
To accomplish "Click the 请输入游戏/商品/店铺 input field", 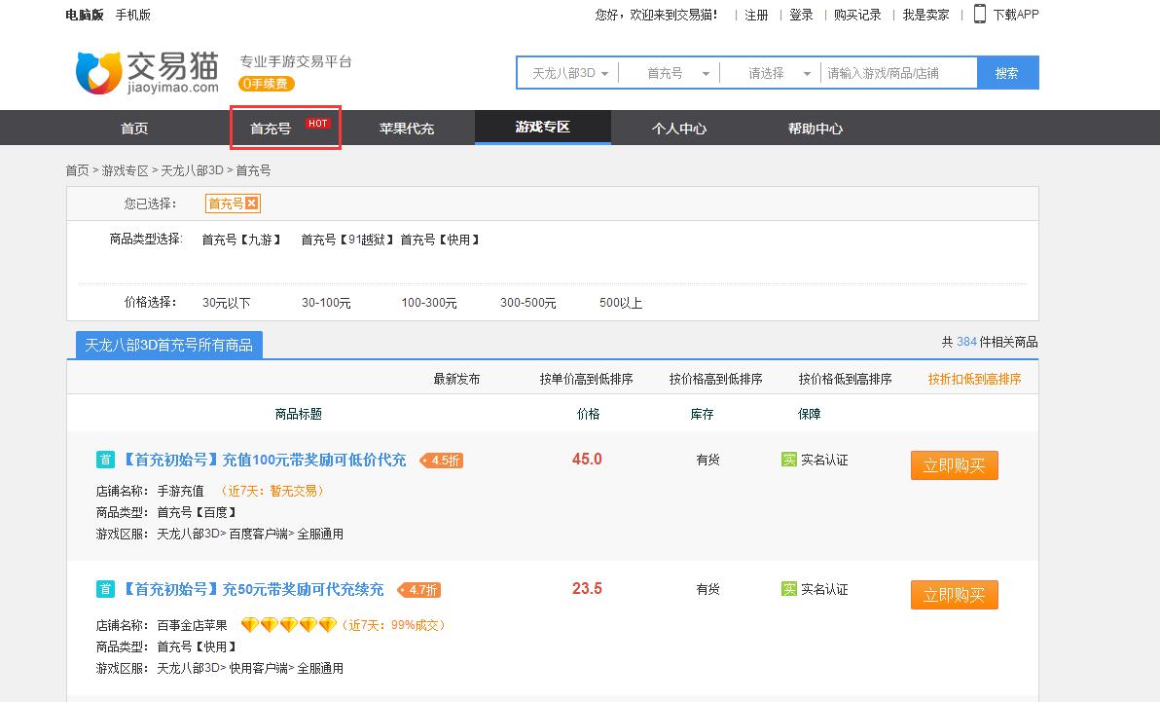I will (x=896, y=71).
